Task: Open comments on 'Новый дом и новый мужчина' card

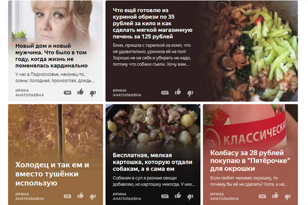Action: [x=68, y=92]
